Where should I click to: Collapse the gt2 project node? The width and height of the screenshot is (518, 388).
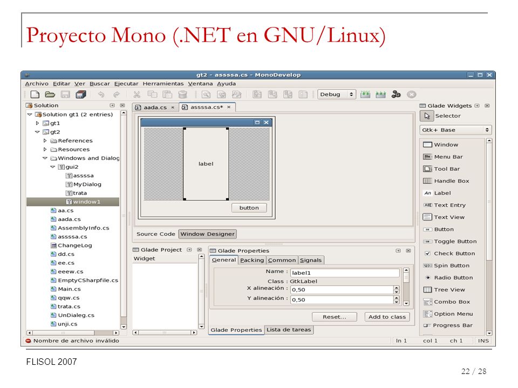[x=37, y=132]
